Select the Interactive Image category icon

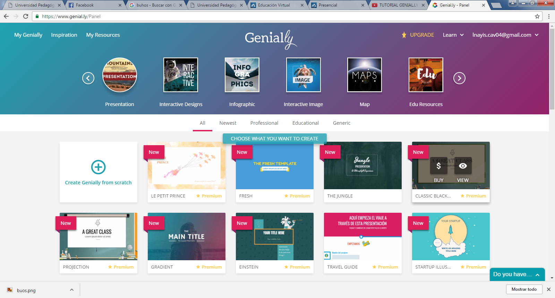pos(304,75)
